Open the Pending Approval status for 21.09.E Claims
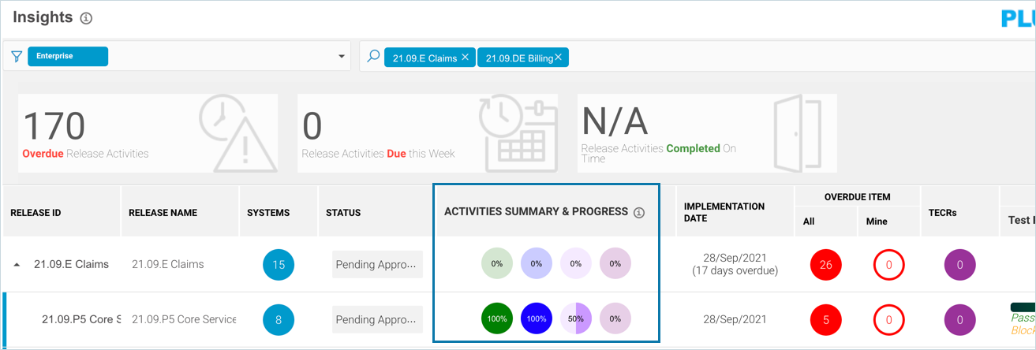Screen dimensions: 1036x350 click(x=377, y=265)
